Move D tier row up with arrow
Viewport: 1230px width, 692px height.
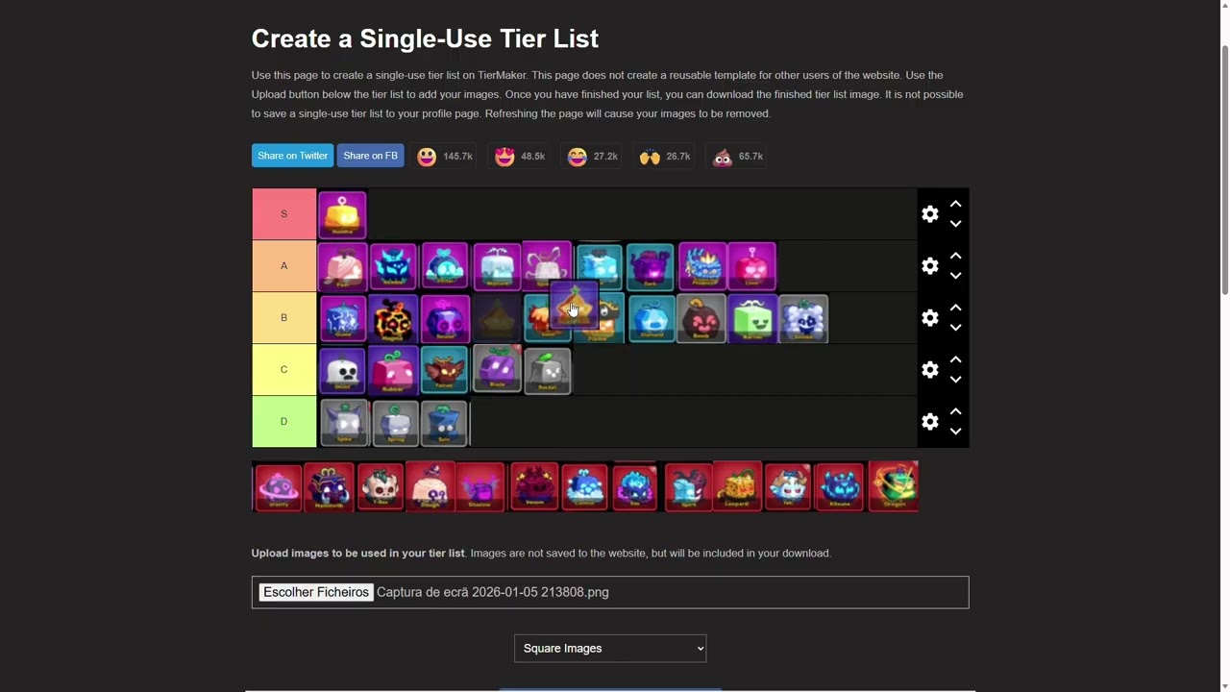(955, 411)
